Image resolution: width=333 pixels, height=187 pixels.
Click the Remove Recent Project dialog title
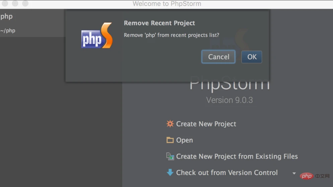pyautogui.click(x=159, y=23)
